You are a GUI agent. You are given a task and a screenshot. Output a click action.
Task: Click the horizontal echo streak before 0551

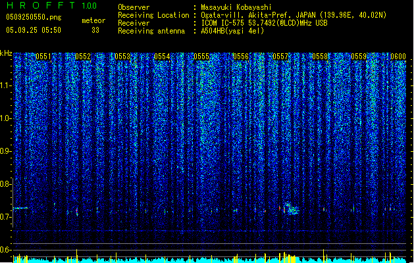pos(20,208)
